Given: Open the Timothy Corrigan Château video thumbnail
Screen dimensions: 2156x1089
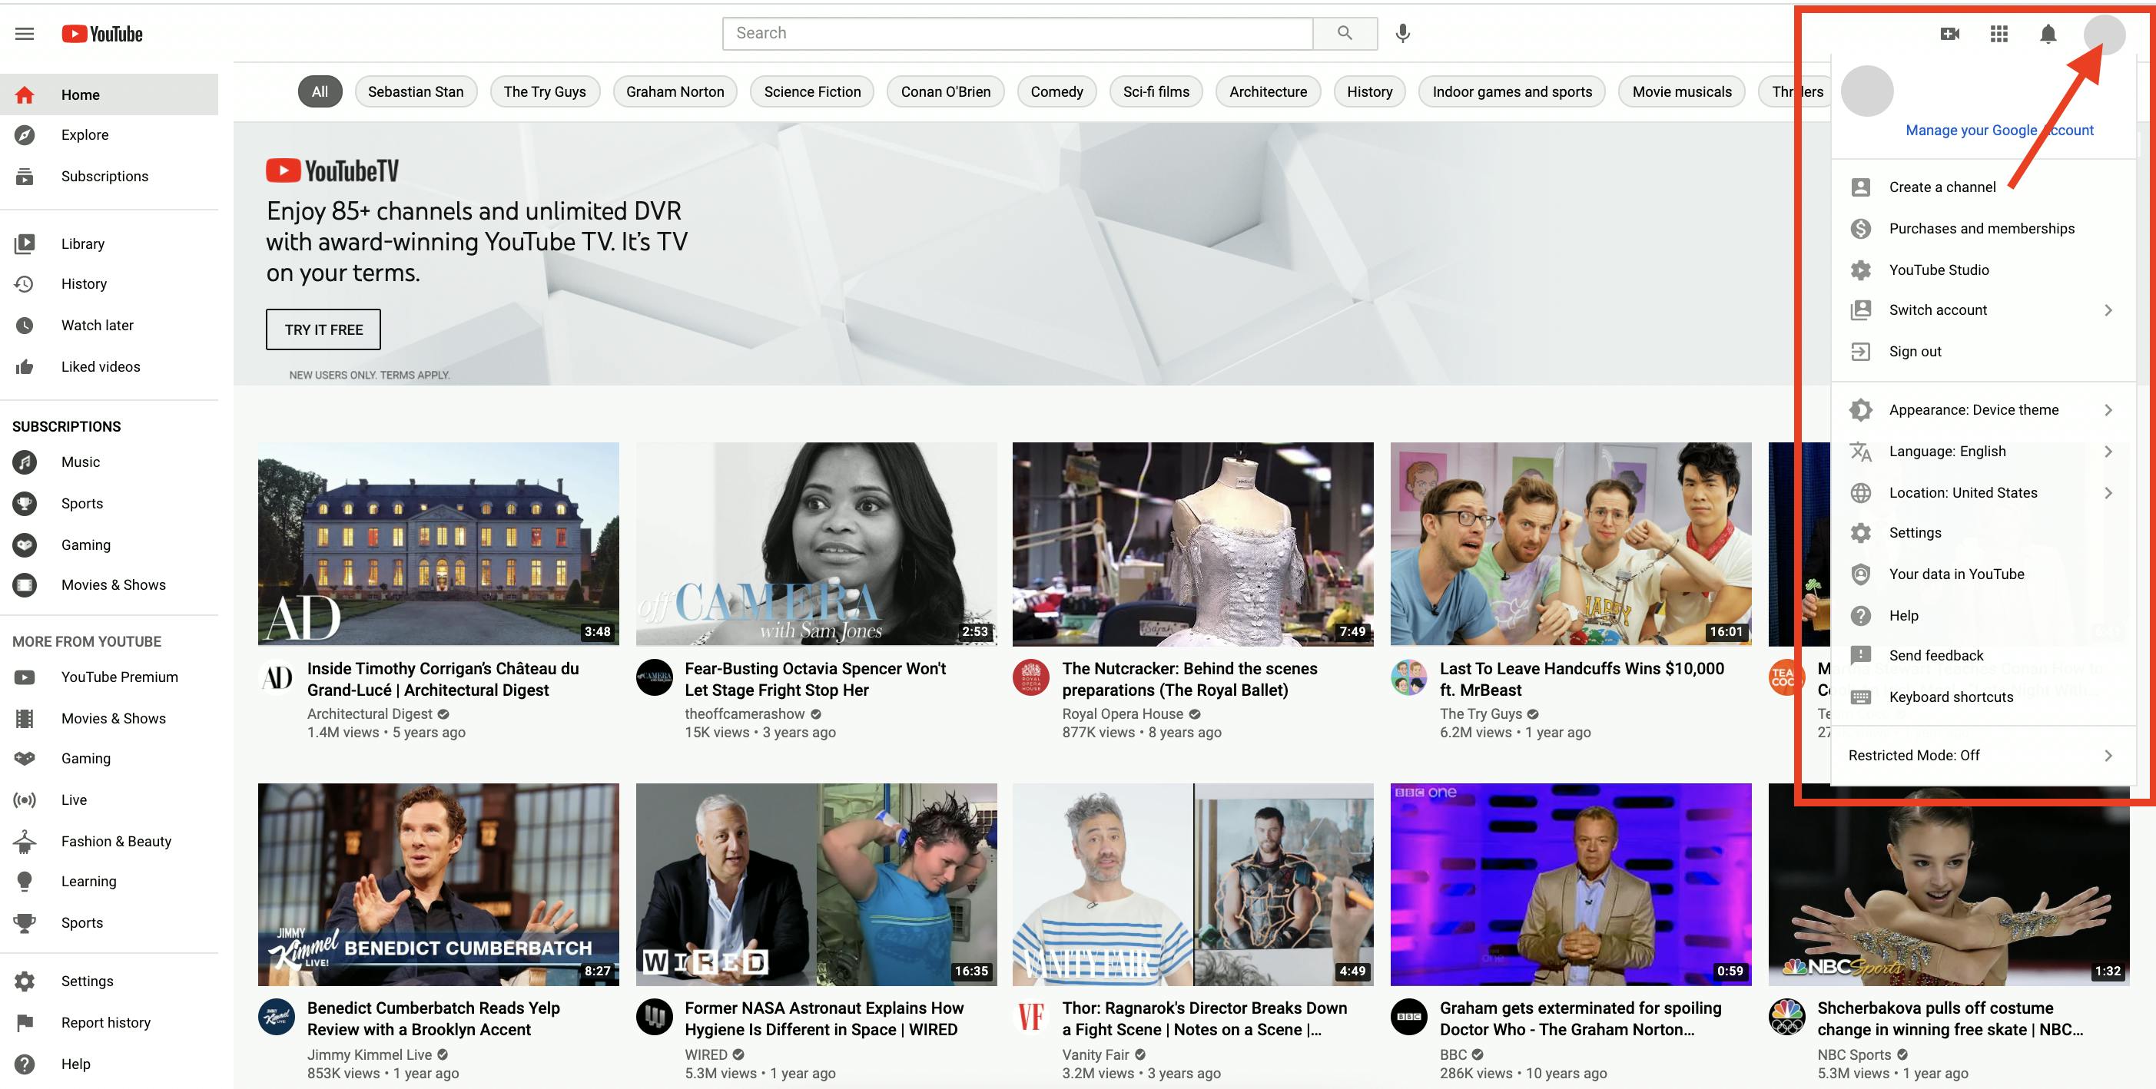Looking at the screenshot, I should tap(439, 544).
